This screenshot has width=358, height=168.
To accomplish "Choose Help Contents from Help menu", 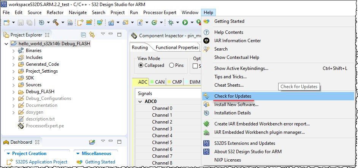I will click(x=278, y=32).
